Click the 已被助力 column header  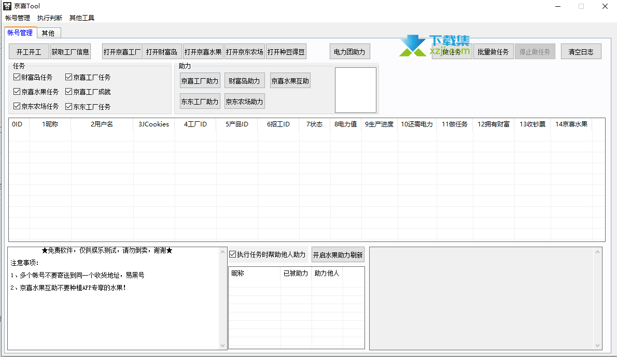(296, 273)
